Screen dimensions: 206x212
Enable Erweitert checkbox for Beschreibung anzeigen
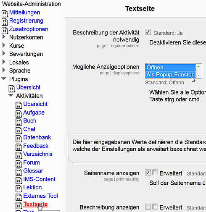click(155, 207)
